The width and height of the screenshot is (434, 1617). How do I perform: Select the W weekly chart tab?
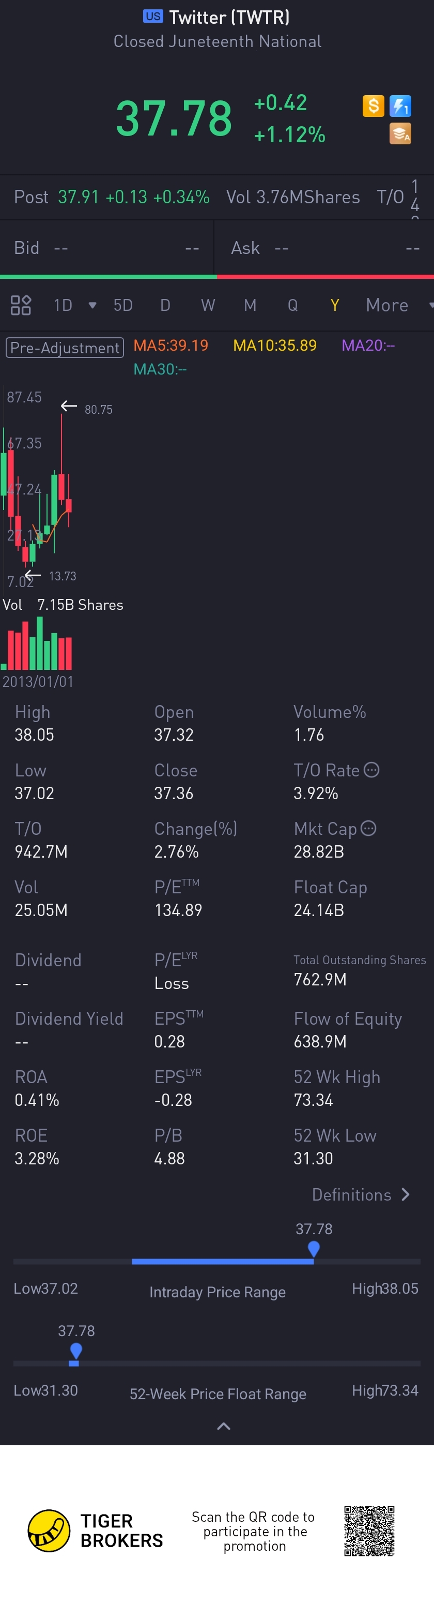[x=208, y=305]
